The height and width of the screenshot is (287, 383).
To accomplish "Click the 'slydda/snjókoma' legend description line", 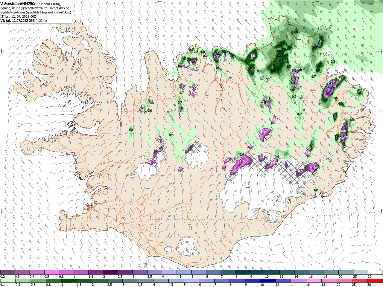I will pos(36,12).
